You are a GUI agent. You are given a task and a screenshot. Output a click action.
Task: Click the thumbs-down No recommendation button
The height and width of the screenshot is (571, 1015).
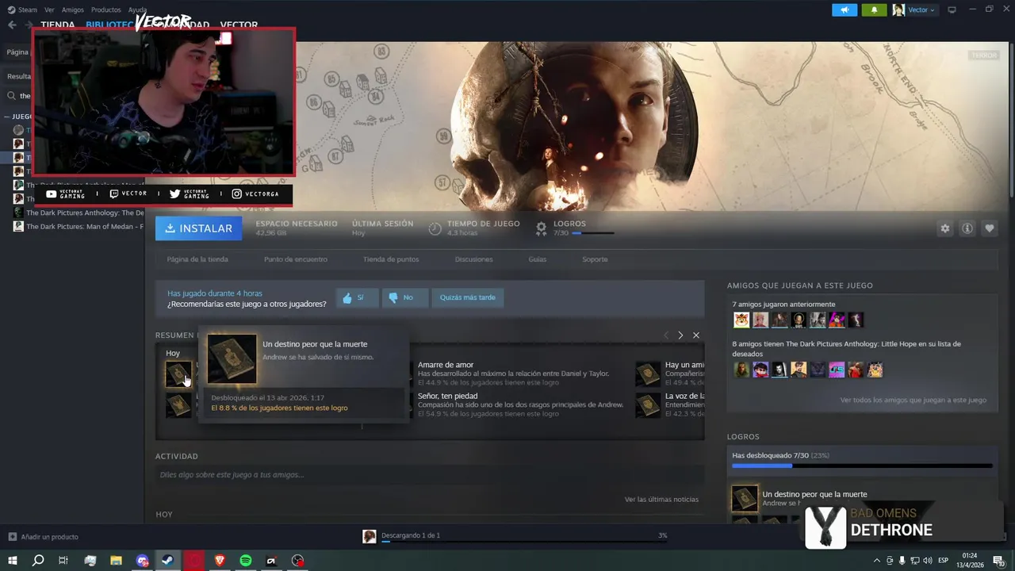coord(405,297)
